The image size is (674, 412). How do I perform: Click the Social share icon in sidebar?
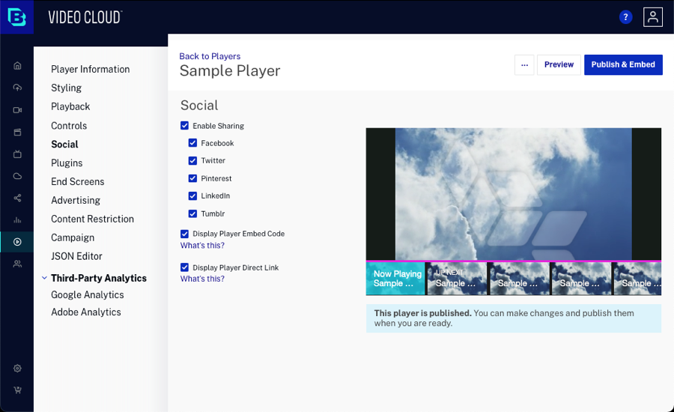point(17,198)
